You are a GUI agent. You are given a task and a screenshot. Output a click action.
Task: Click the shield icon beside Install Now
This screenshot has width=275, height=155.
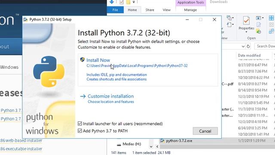(82, 59)
